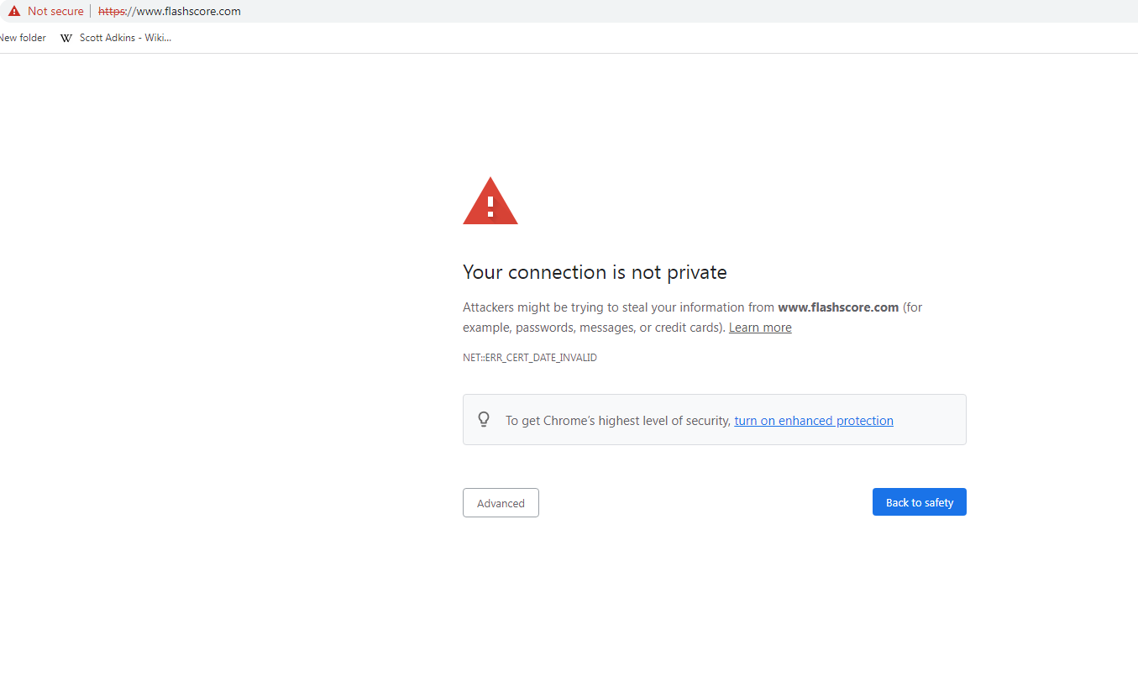Click empty address bar area right of URL

click(x=672, y=12)
